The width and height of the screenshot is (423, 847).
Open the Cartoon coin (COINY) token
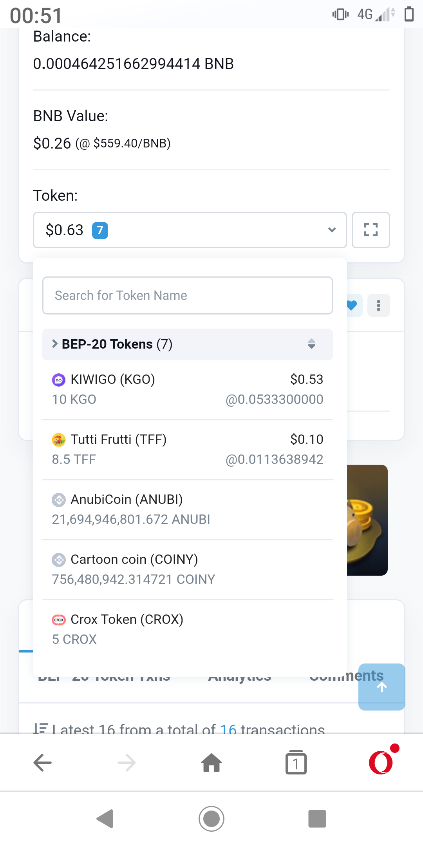point(188,569)
